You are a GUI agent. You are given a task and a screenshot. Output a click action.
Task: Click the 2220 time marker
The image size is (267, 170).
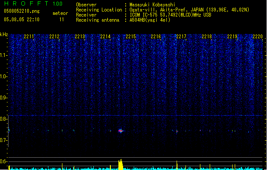click(x=258, y=37)
